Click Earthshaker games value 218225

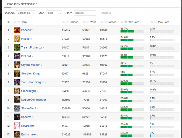click(66, 134)
